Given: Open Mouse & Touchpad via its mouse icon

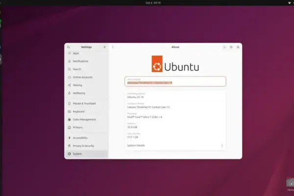Looking at the screenshot, I should (x=70, y=103).
